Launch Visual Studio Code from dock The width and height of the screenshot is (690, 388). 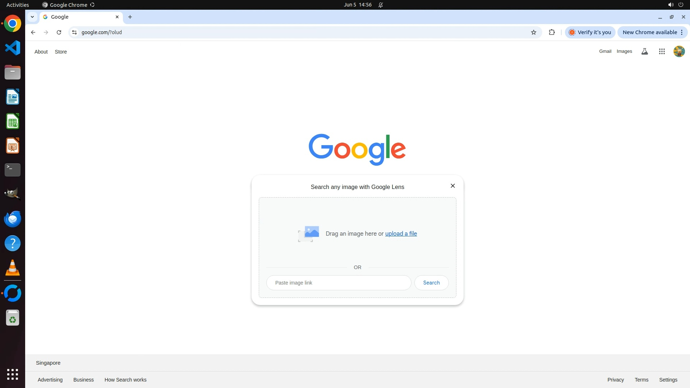[13, 48]
